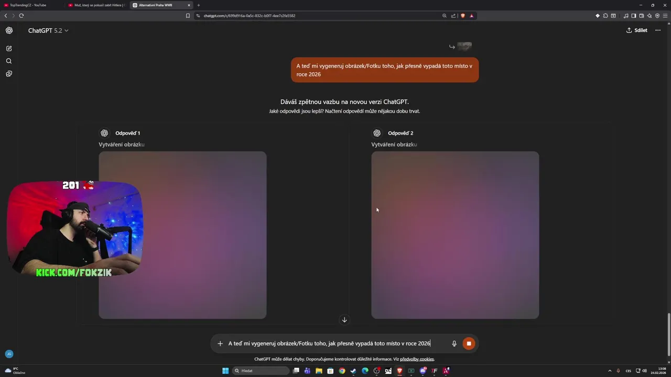
Task: Toggle the browser sidebar panel icon
Action: click(x=634, y=16)
